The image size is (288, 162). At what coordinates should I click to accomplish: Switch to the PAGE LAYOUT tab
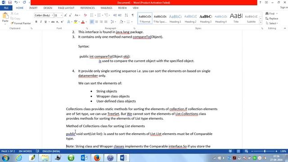(x=66, y=8)
